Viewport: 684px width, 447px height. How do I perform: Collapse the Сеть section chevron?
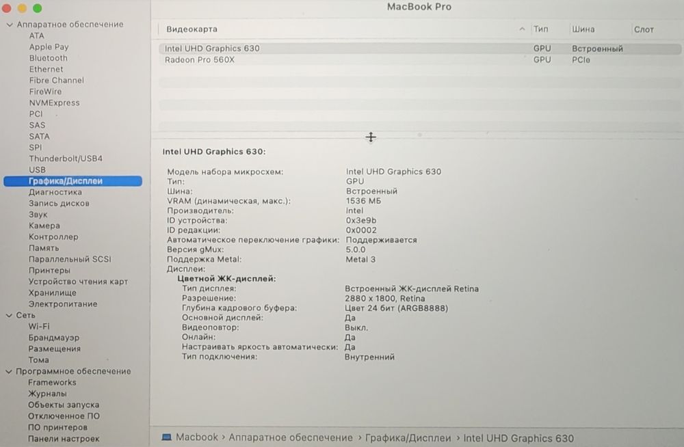tap(9, 315)
